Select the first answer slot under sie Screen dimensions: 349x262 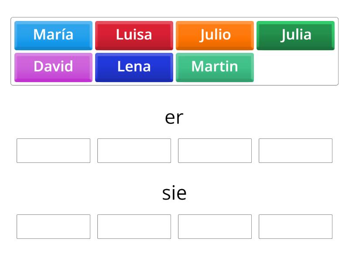tap(53, 227)
